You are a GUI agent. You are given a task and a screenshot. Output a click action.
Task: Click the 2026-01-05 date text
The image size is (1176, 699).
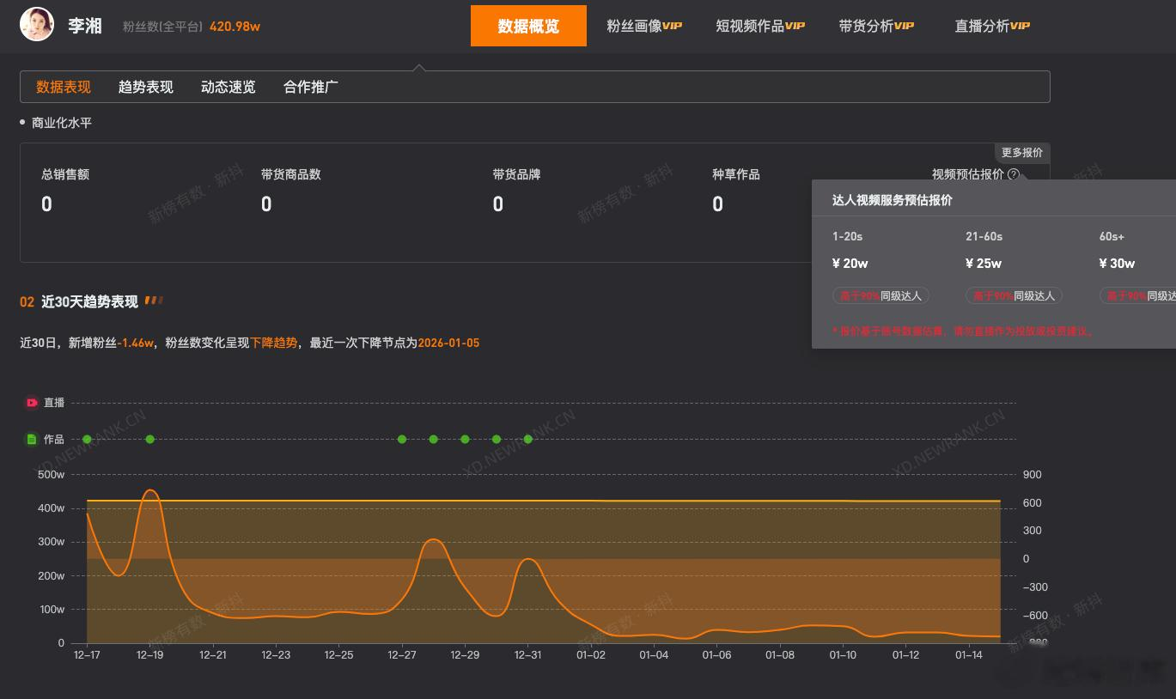pyautogui.click(x=448, y=343)
